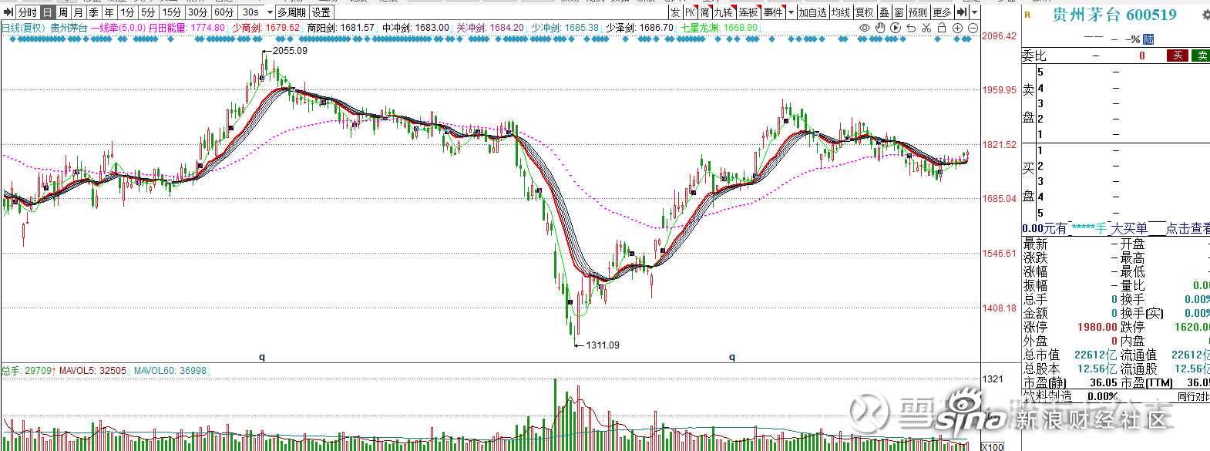Screen dimensions: 1210x451
Task: Click the X100 volume scale label
Action: tap(993, 446)
